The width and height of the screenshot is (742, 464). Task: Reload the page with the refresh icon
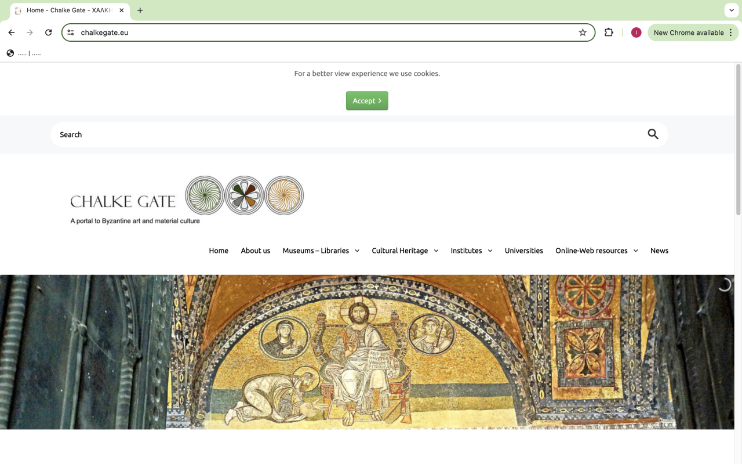coord(49,32)
